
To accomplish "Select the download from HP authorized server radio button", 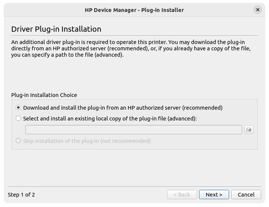I will pyautogui.click(x=18, y=107).
